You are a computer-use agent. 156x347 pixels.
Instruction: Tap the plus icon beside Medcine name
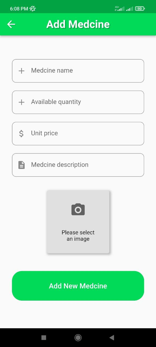21,71
